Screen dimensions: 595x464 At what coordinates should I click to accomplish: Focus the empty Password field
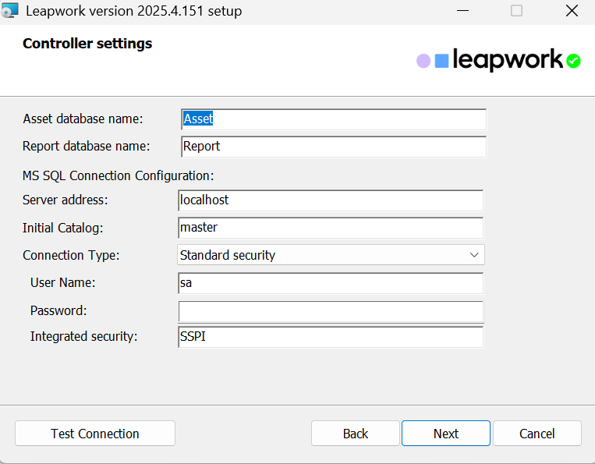(x=331, y=311)
